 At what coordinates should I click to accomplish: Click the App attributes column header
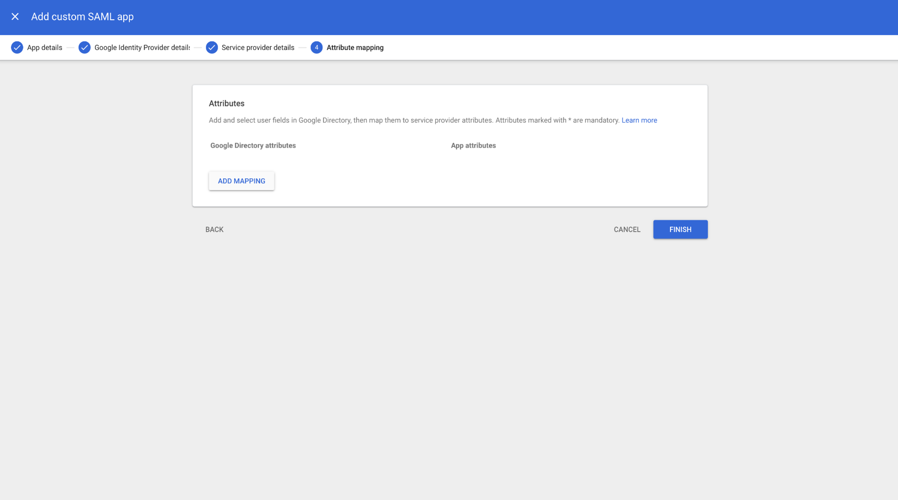(x=473, y=145)
